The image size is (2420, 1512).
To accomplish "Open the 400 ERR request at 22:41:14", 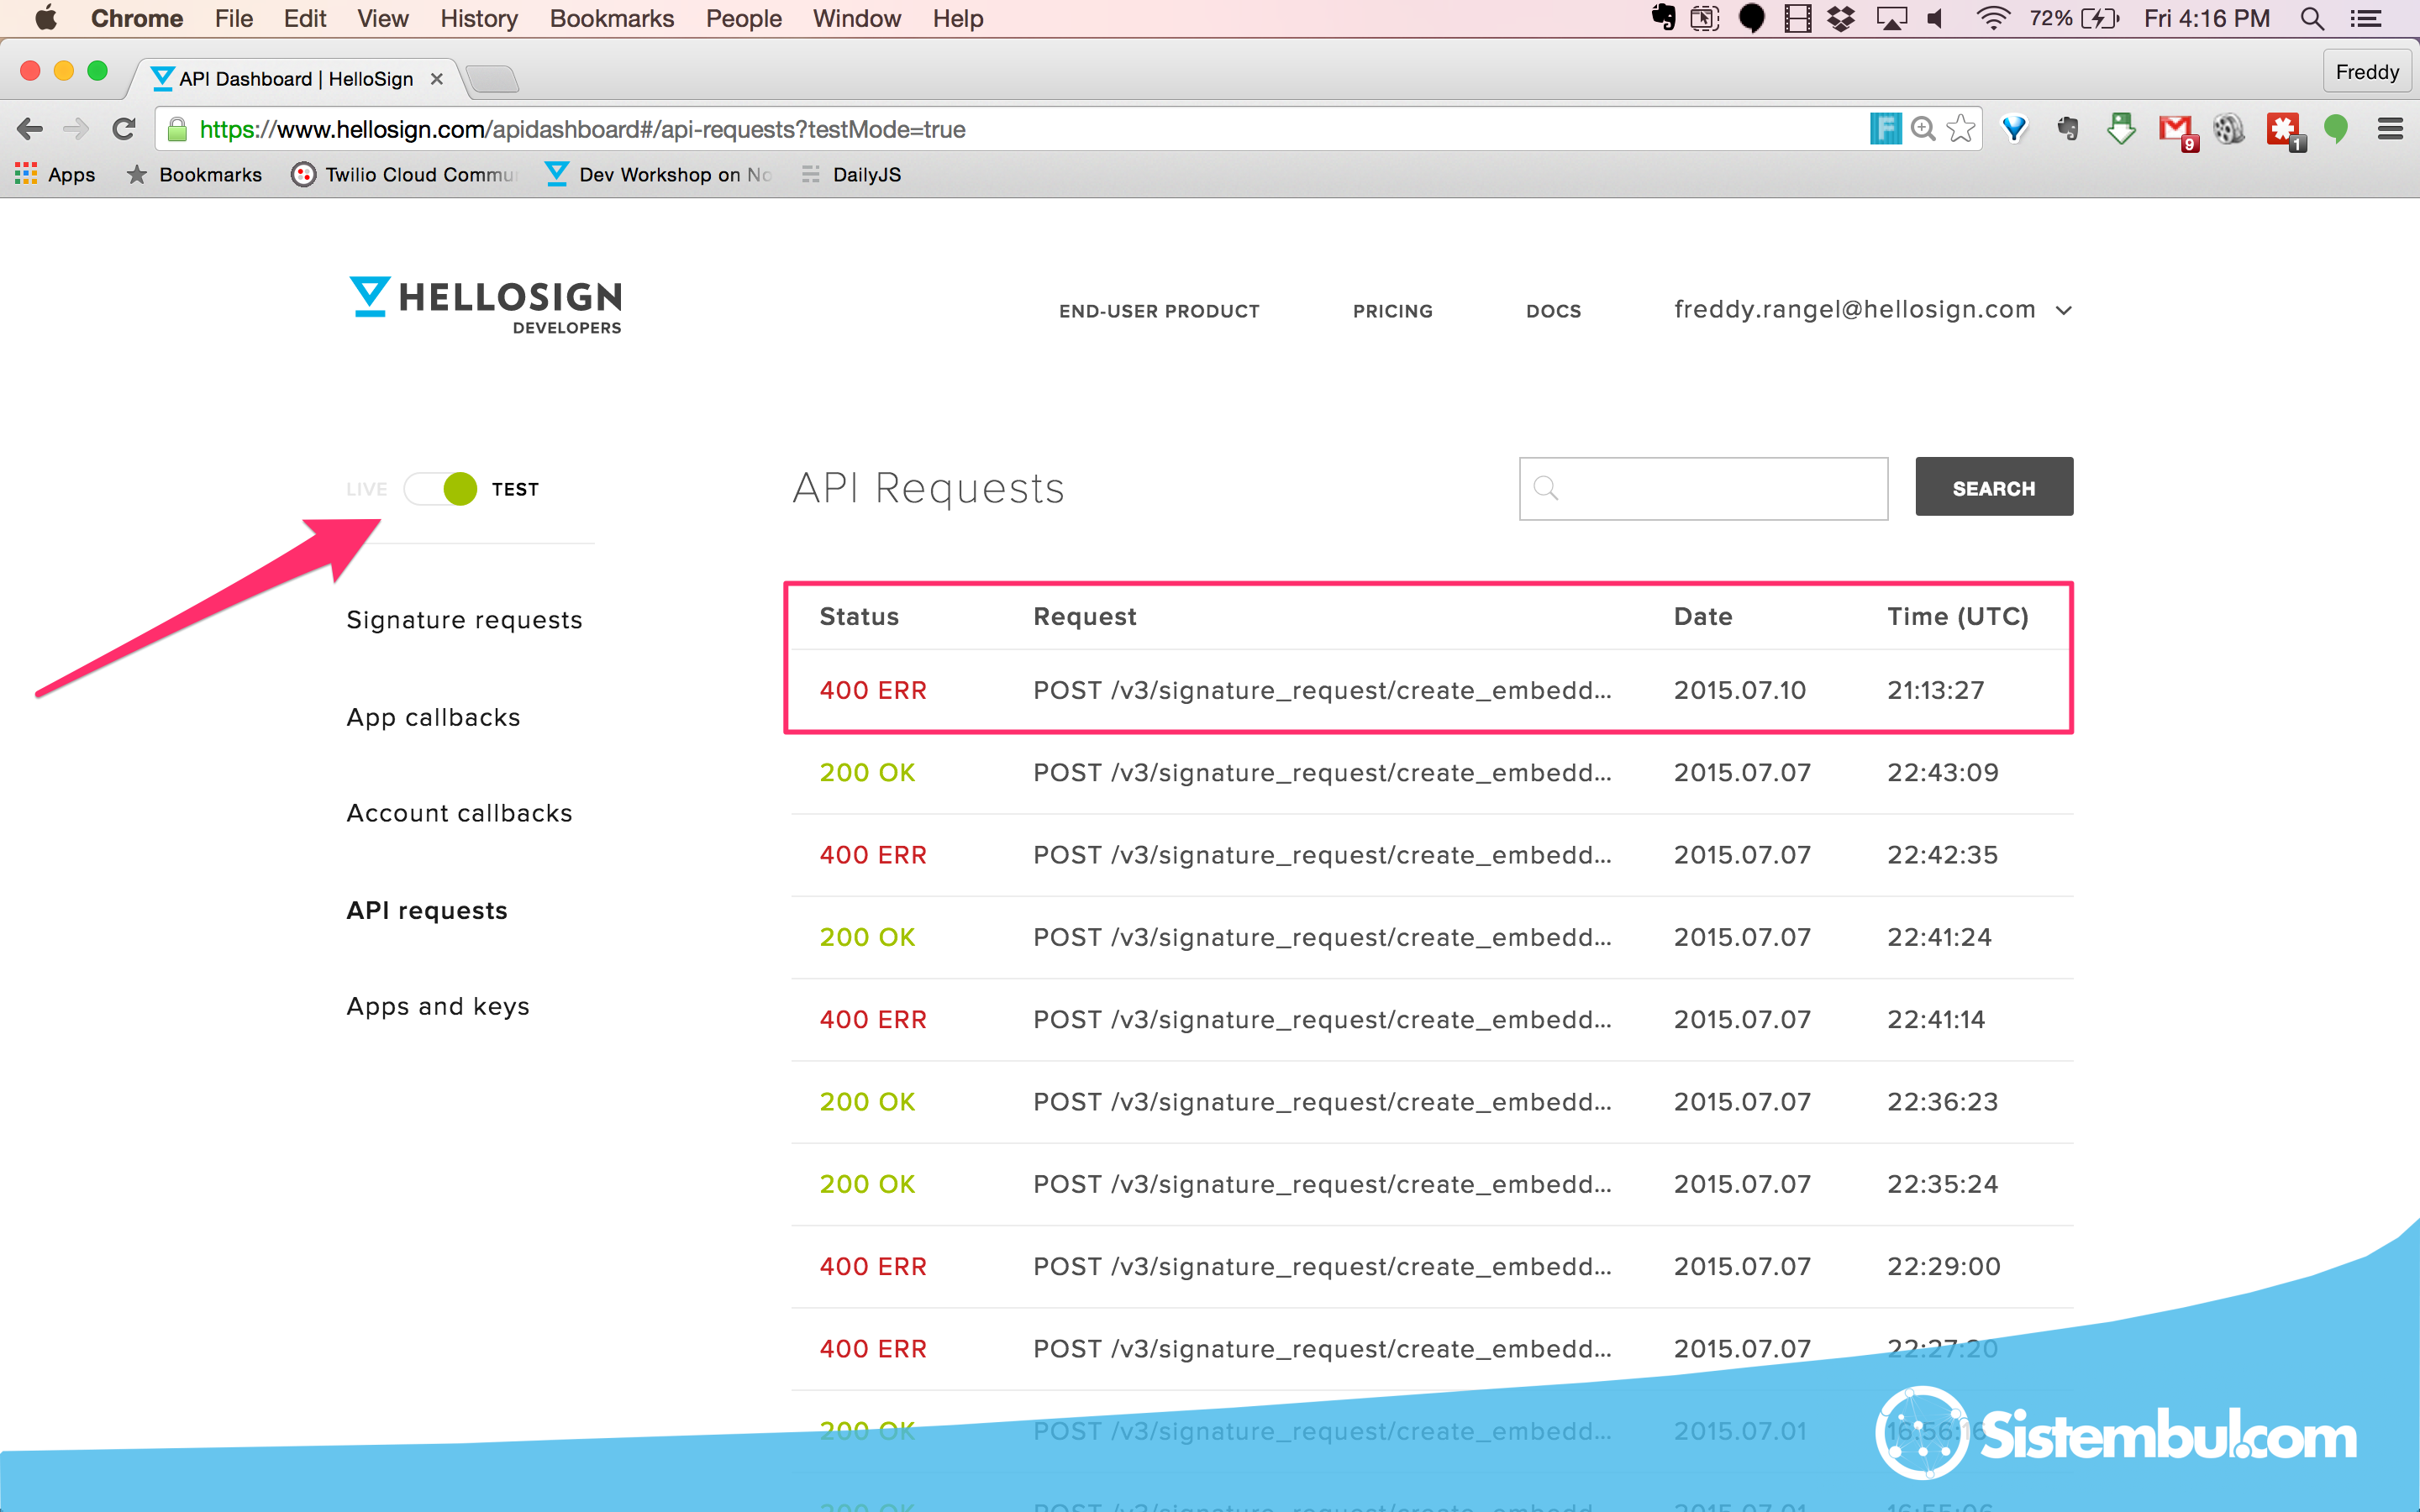I will (x=1432, y=1019).
